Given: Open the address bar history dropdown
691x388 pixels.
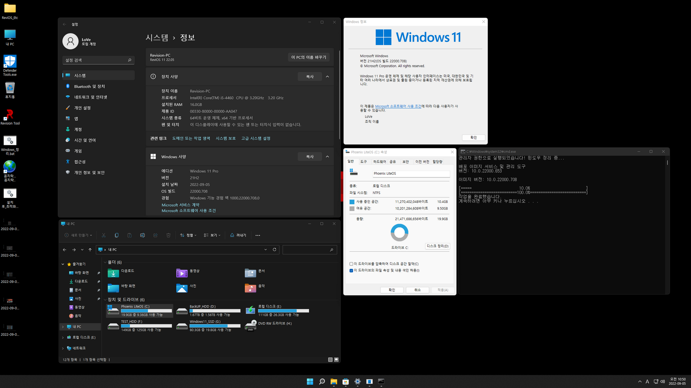Looking at the screenshot, I should pyautogui.click(x=266, y=249).
